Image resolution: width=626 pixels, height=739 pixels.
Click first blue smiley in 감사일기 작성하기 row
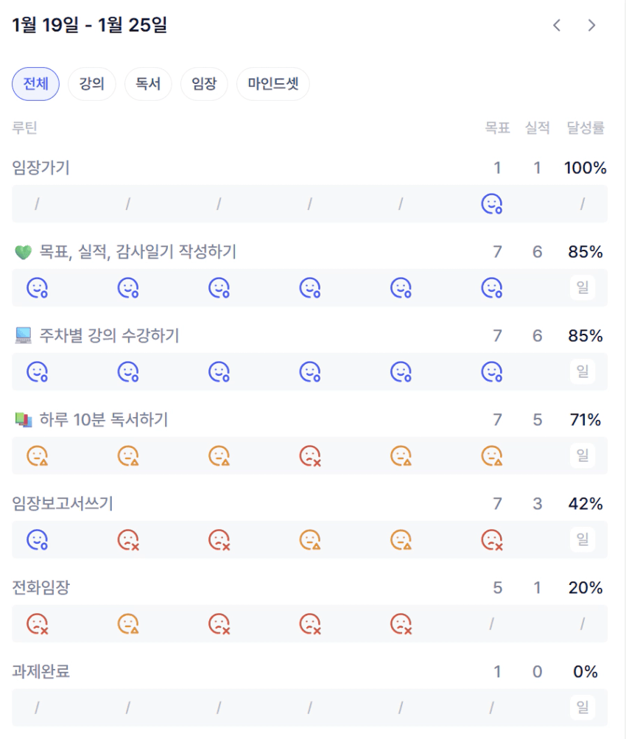click(x=37, y=288)
